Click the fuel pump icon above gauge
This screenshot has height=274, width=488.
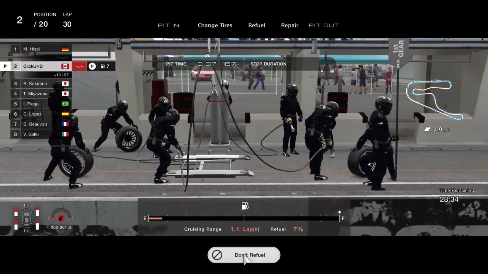pyautogui.click(x=245, y=206)
